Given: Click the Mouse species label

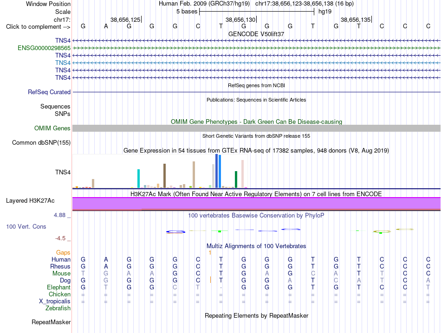Looking at the screenshot, I should point(61,274).
